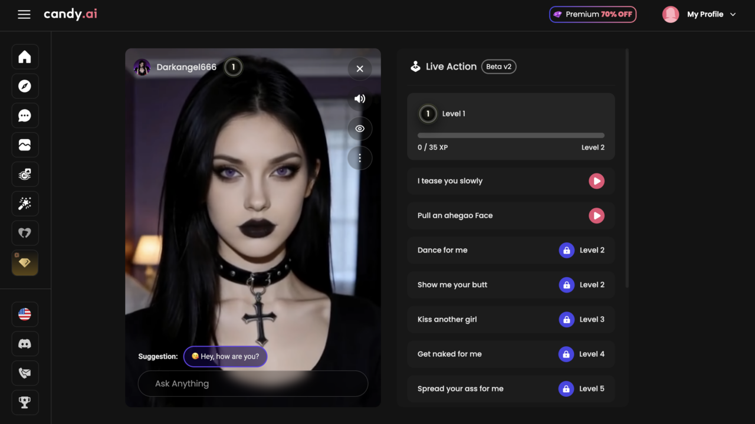The width and height of the screenshot is (755, 424).
Task: Change language via the US flag icon
Action: pyautogui.click(x=25, y=314)
